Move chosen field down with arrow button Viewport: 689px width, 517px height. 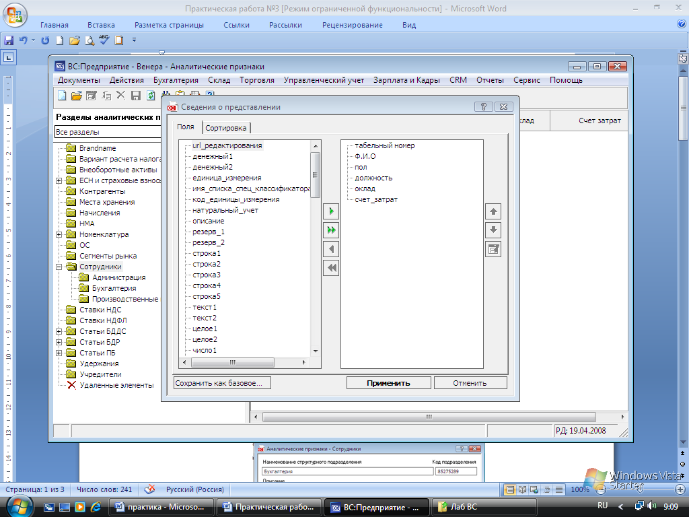coord(493,230)
